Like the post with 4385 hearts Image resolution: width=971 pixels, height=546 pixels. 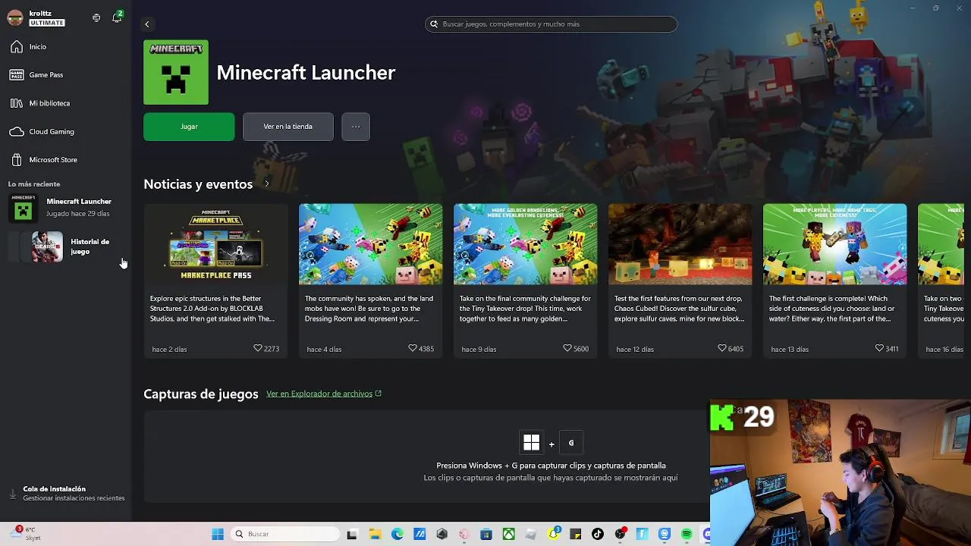(x=413, y=349)
